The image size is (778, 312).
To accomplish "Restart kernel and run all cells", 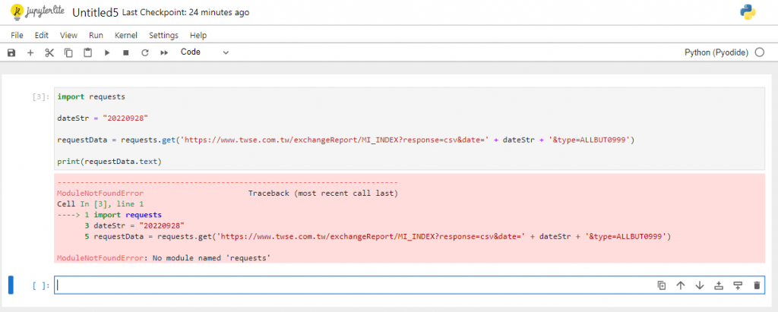I will pos(163,52).
